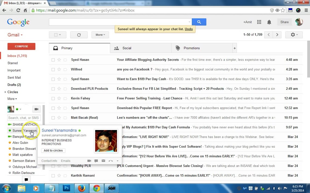Open the More actions dropdown in toolbar

pyautogui.click(x=100, y=35)
